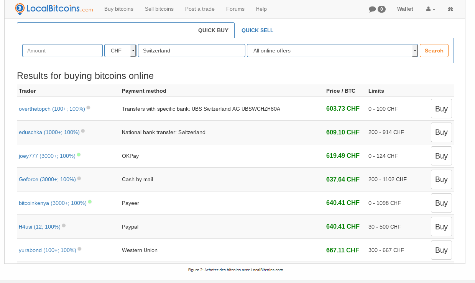The image size is (475, 283).
Task: Select the 200 - 1102 CHF limits
Action: (x=388, y=179)
